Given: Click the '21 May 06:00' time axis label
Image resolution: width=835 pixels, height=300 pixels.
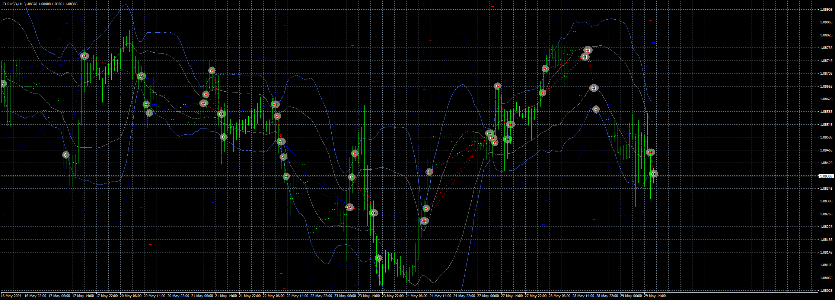Looking at the screenshot, I should (x=202, y=296).
